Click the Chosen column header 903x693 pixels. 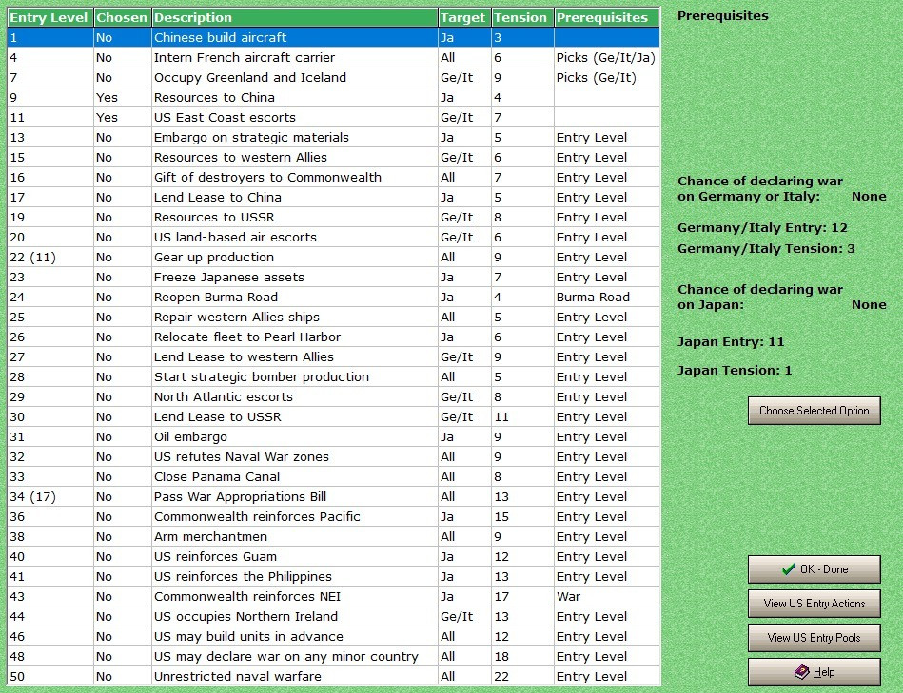click(x=122, y=18)
